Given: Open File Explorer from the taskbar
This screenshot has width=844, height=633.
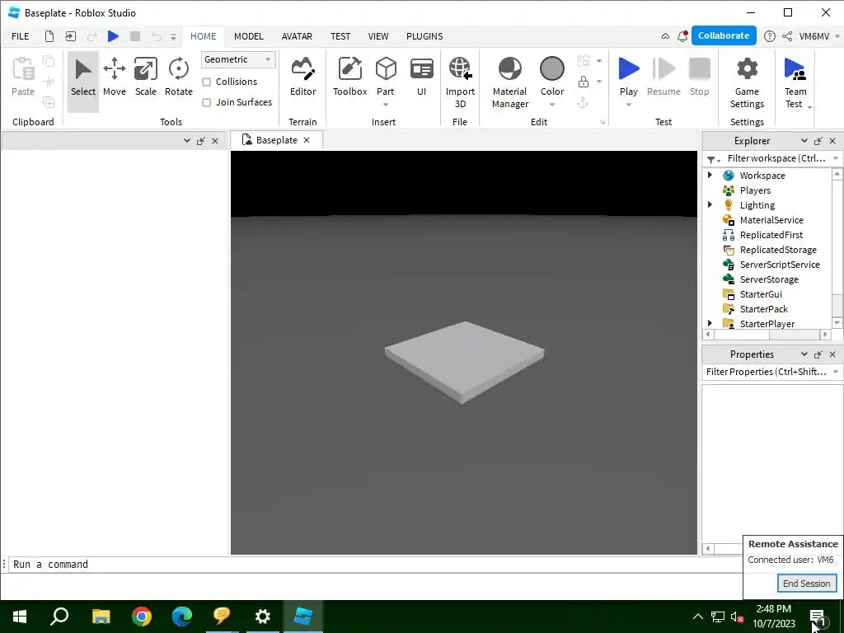Looking at the screenshot, I should click(x=101, y=617).
